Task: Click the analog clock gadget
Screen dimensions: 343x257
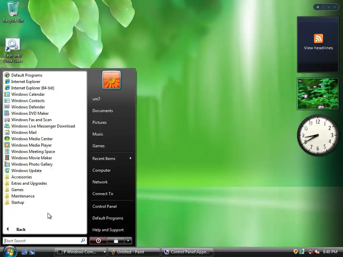Action: tap(318, 135)
